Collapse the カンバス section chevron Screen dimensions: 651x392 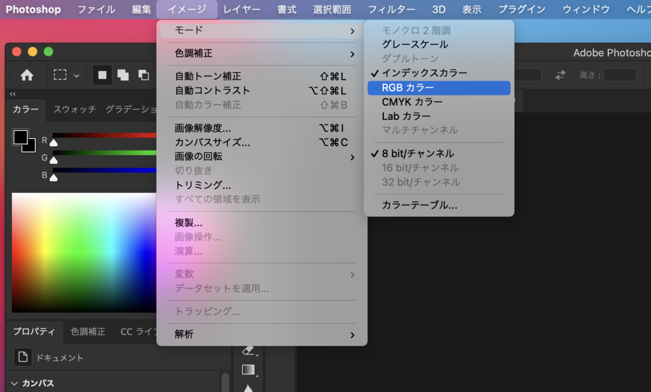click(x=14, y=384)
